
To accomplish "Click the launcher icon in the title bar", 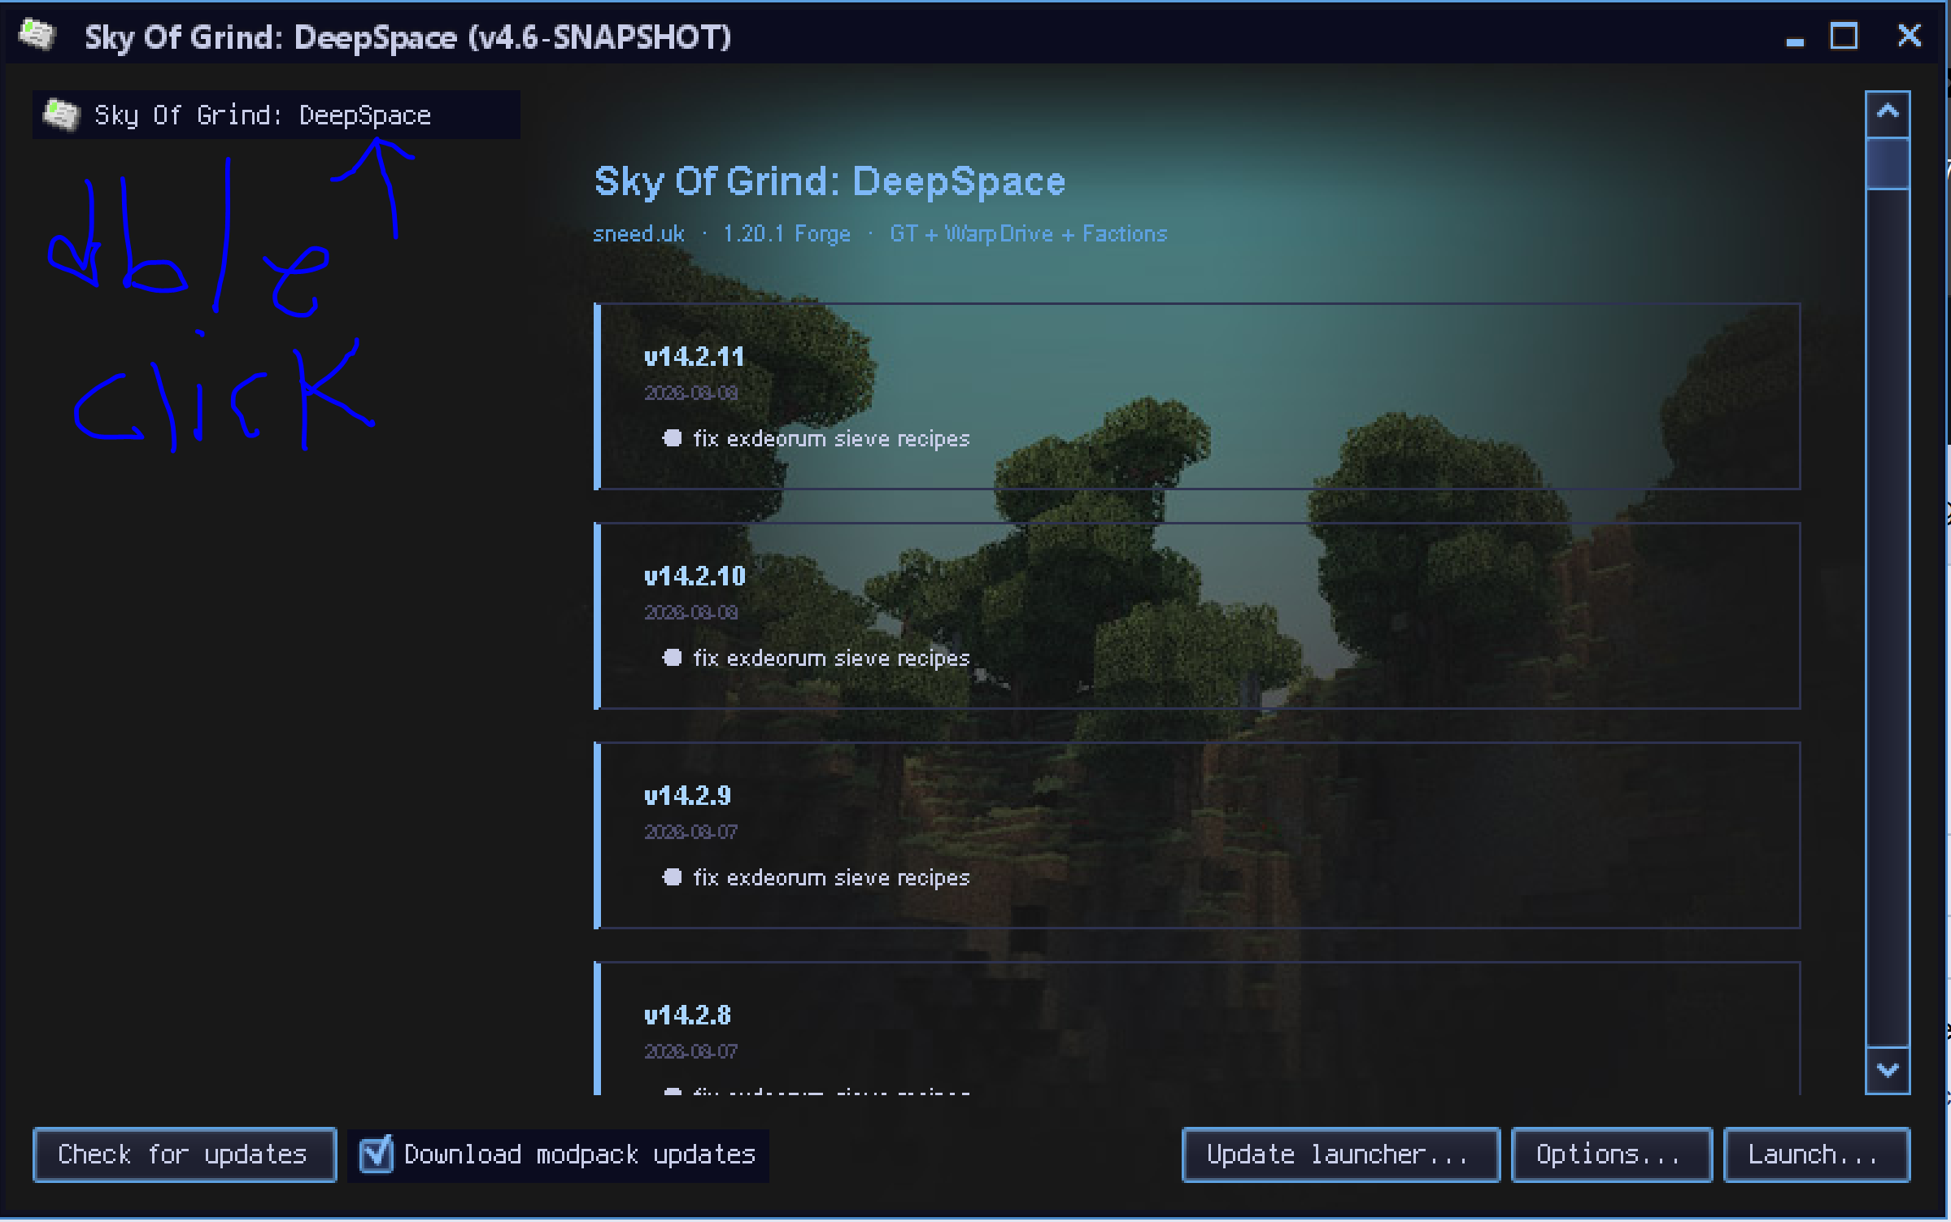I will (37, 35).
